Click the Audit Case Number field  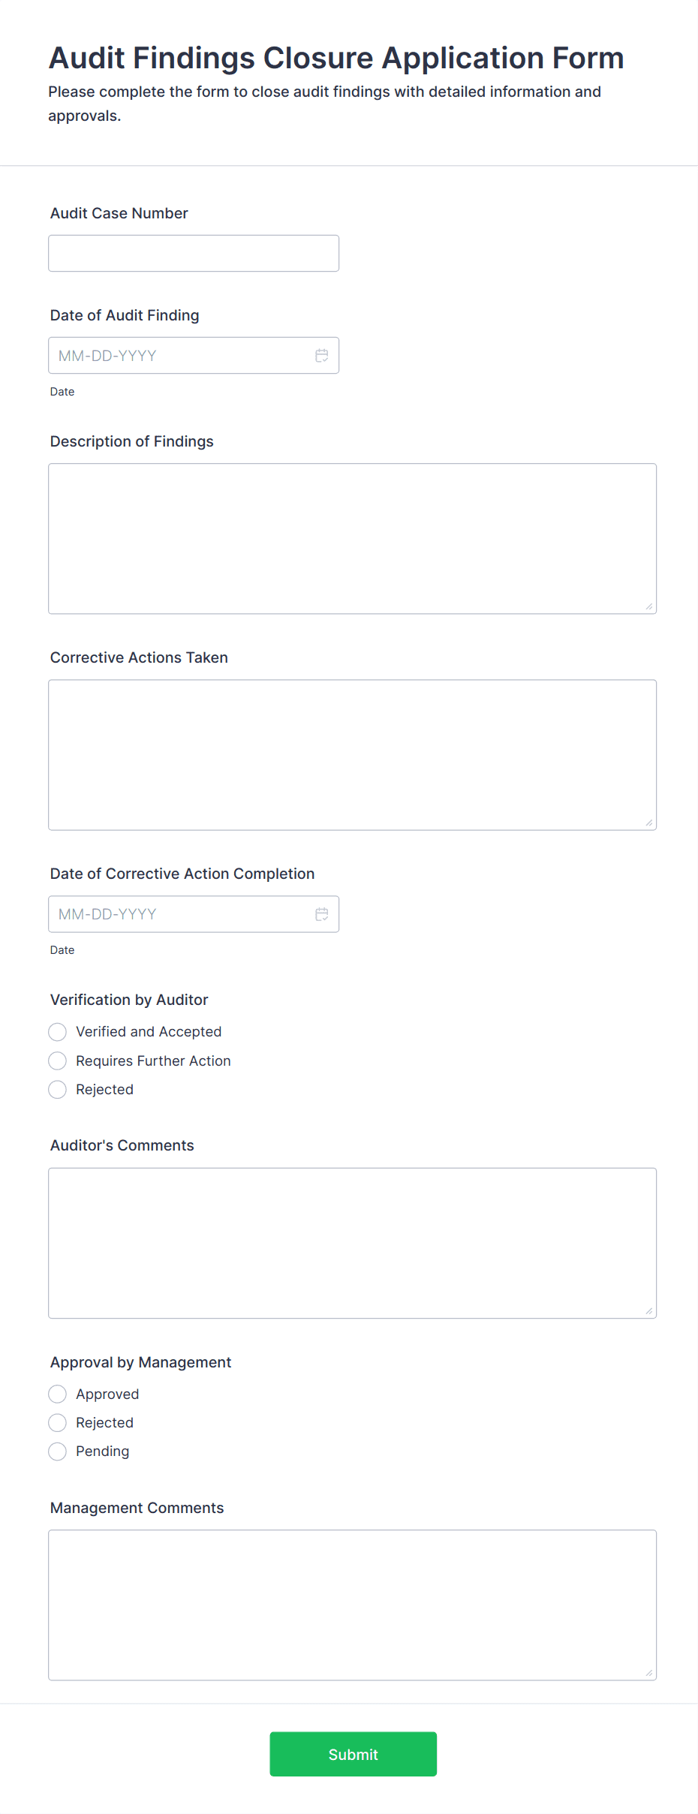point(194,254)
